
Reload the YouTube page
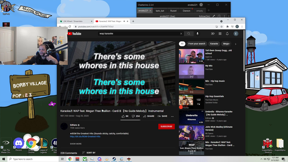(x=70, y=27)
